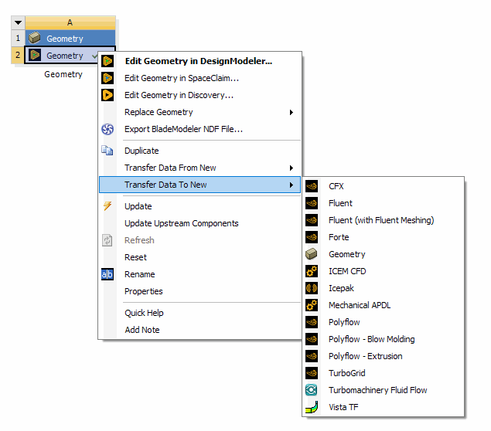Click the green checkmark in Geometry cell
The image size is (491, 431).
tap(95, 56)
